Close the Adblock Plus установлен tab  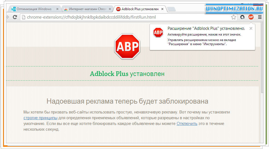click(162, 9)
